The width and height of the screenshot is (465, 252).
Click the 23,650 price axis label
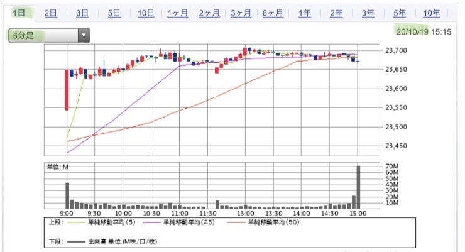[397, 69]
